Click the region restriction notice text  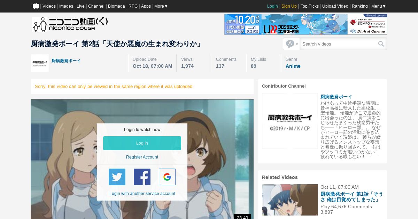114,87
